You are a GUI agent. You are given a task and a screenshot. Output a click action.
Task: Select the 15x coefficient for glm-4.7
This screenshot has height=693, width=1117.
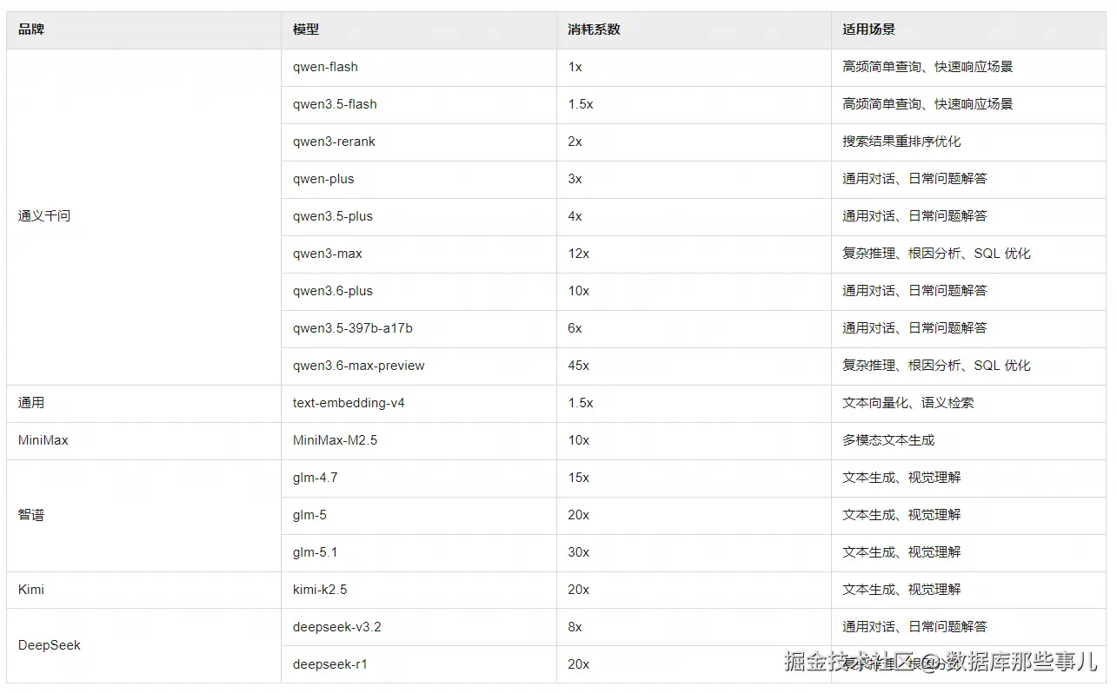[x=579, y=478]
